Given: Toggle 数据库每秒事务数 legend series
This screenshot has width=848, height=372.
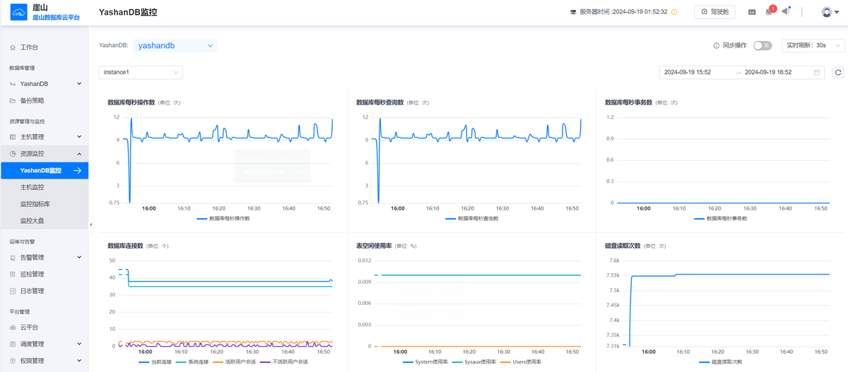Looking at the screenshot, I should click(x=721, y=219).
